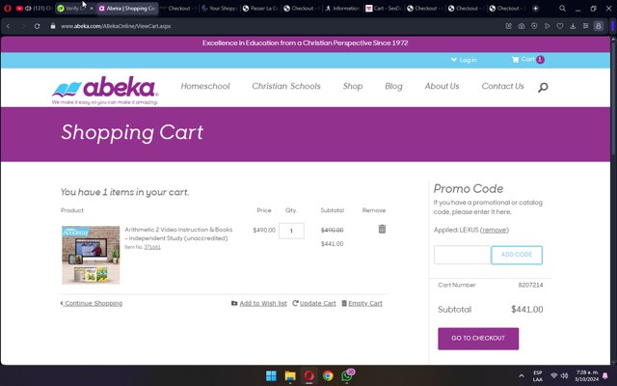Click the quantity input field
617x386 pixels.
pos(291,231)
